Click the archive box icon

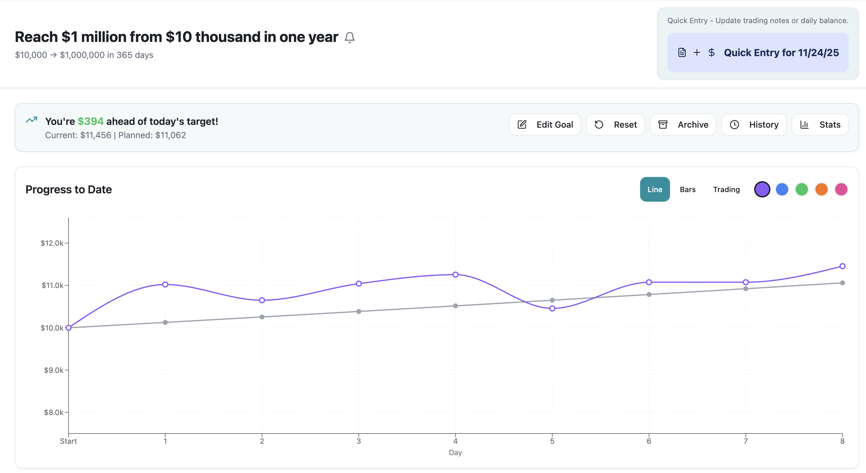[663, 125]
